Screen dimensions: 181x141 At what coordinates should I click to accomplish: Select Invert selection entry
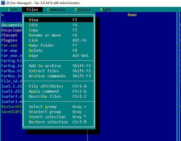[59, 117]
